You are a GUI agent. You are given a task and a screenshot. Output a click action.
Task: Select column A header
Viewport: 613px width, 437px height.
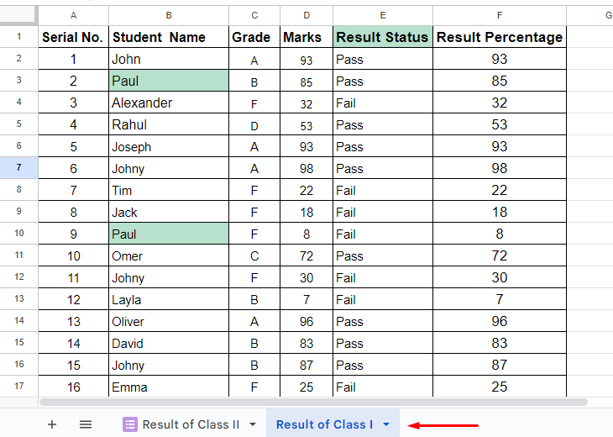[x=74, y=16]
